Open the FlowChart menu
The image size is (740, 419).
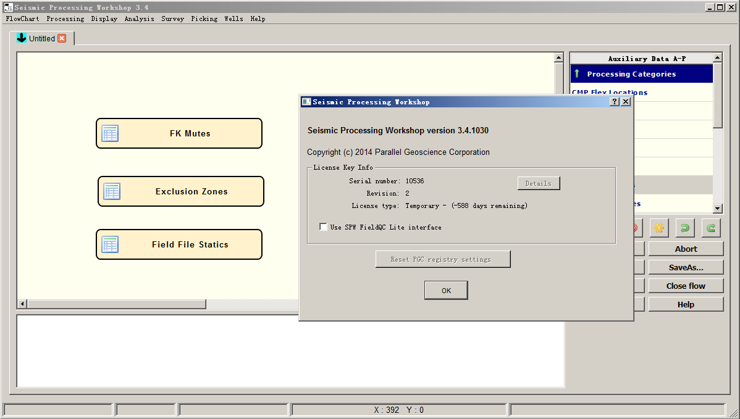pos(22,19)
